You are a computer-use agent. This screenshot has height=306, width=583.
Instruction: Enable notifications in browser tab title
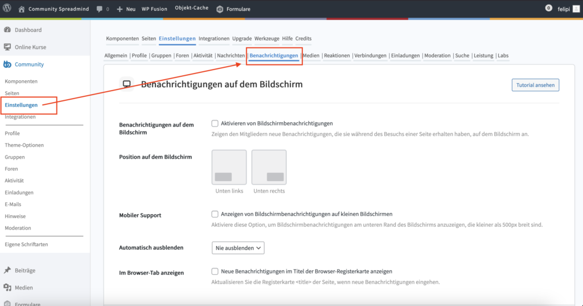coord(215,272)
